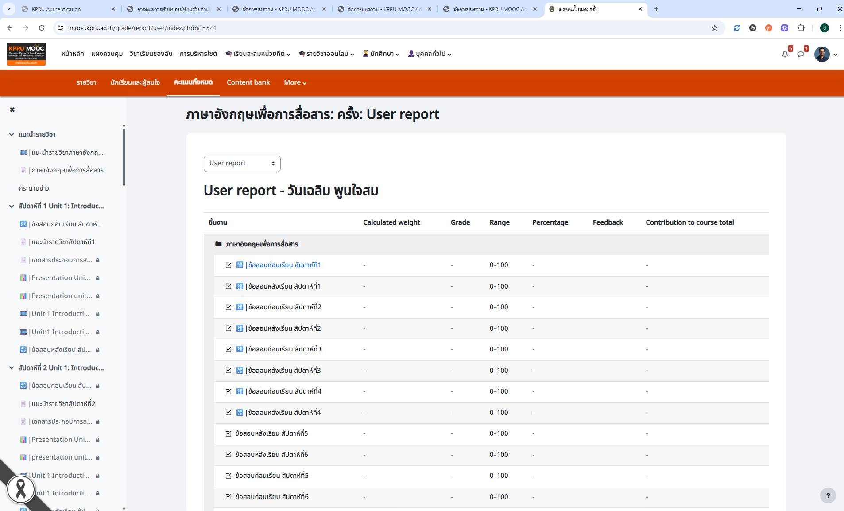
Task: Click the checkbox icon for ข้อสอบหลังเรียน สัปดาห์ที่5
Action: (x=228, y=433)
